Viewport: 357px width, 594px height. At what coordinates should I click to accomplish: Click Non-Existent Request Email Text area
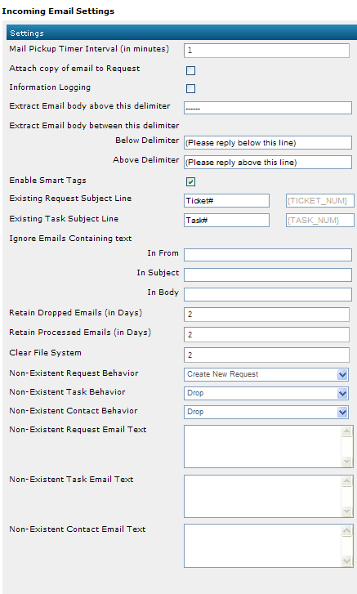(x=263, y=446)
